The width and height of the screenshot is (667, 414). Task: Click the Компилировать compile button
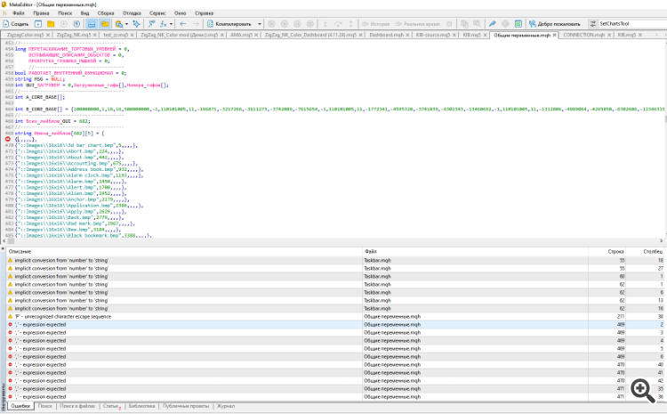[232, 24]
